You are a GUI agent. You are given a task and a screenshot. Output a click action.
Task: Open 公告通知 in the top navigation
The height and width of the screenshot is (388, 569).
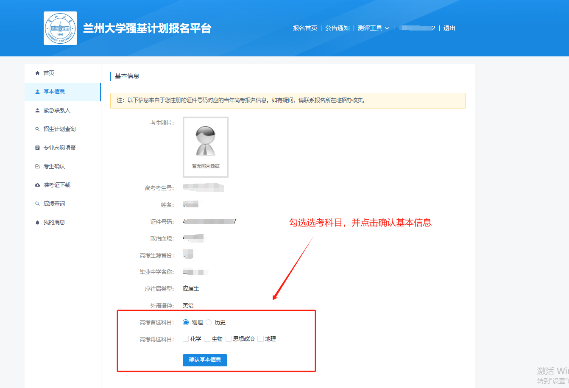pyautogui.click(x=337, y=28)
